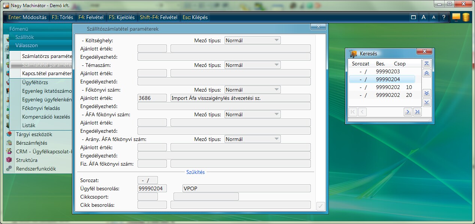Jump to bottom using Keresés last-row arrow
This screenshot has height=224, width=475.
coord(426,102)
